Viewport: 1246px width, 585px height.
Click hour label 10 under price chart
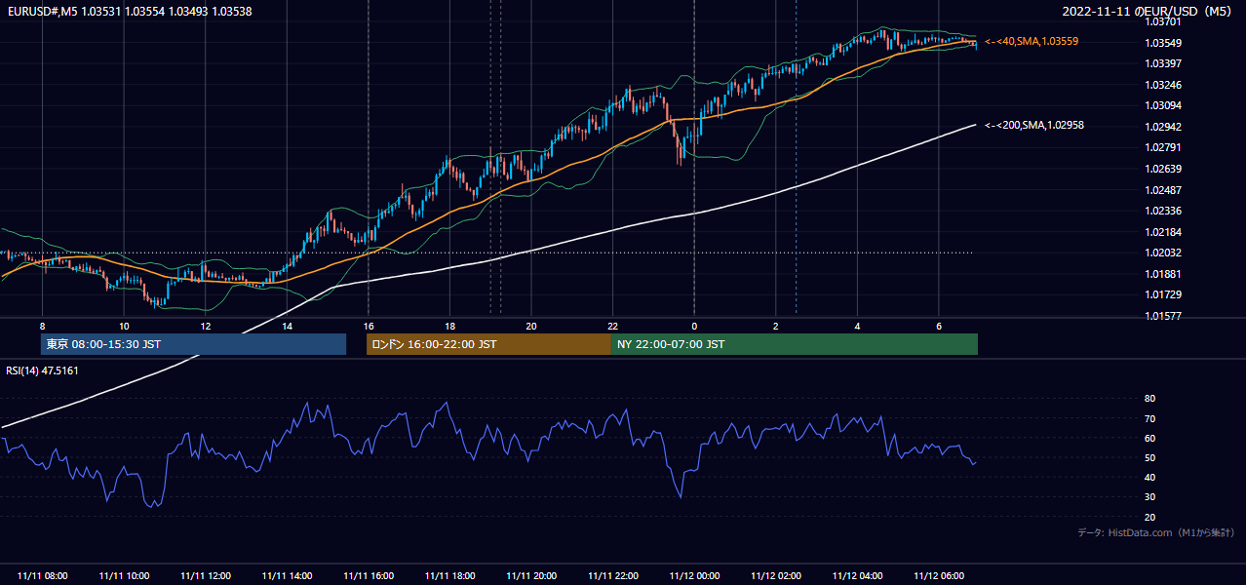124,326
